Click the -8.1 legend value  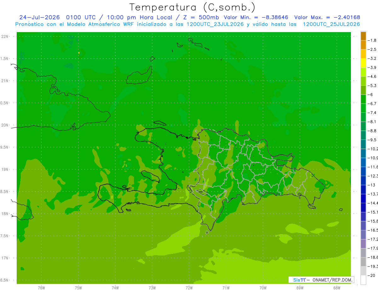[x=372, y=122]
